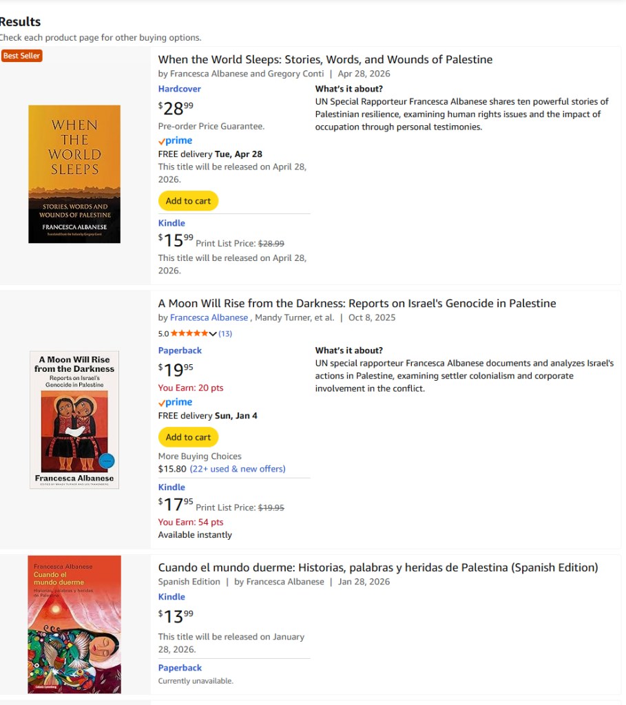Click the Cuando el mundo duerme cover art
Image resolution: width=626 pixels, height=705 pixels.
point(74,624)
